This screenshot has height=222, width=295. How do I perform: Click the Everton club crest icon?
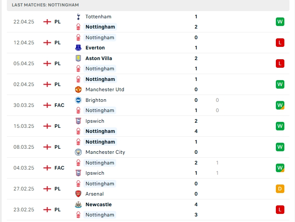pyautogui.click(x=78, y=48)
